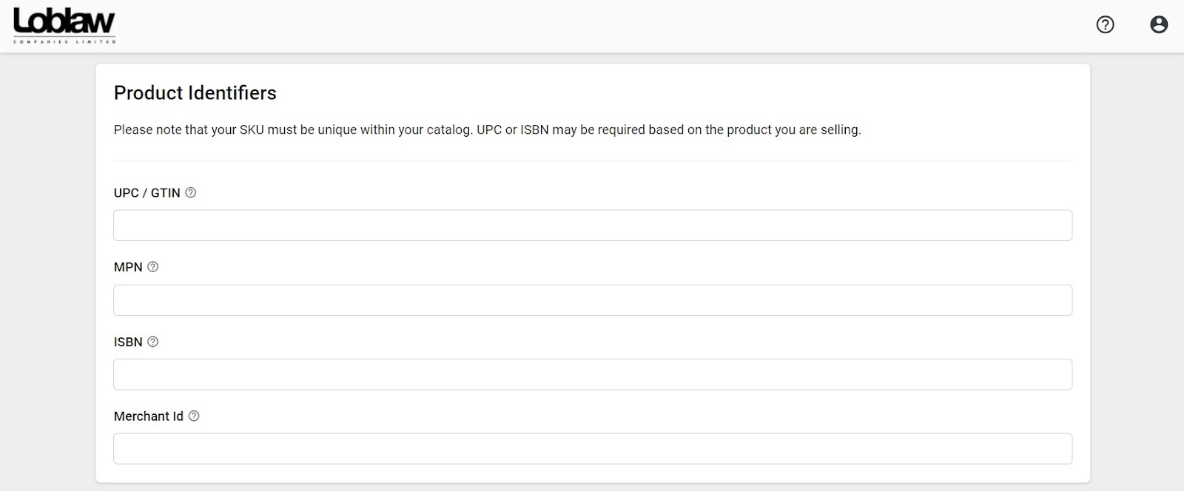Image resolution: width=1184 pixels, height=491 pixels.
Task: Click the Product Identifiers heading
Action: click(195, 93)
